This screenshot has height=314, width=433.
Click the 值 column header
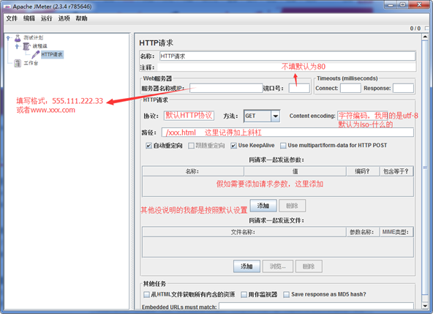click(295, 171)
